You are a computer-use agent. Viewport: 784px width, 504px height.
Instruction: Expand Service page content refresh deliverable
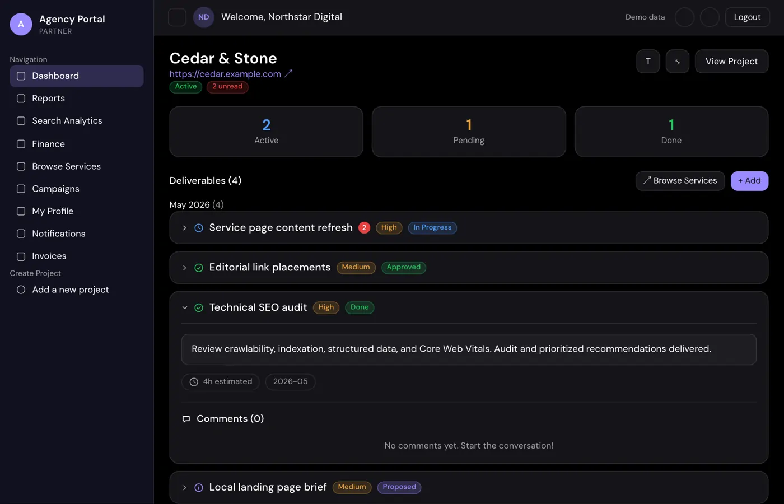(x=185, y=228)
